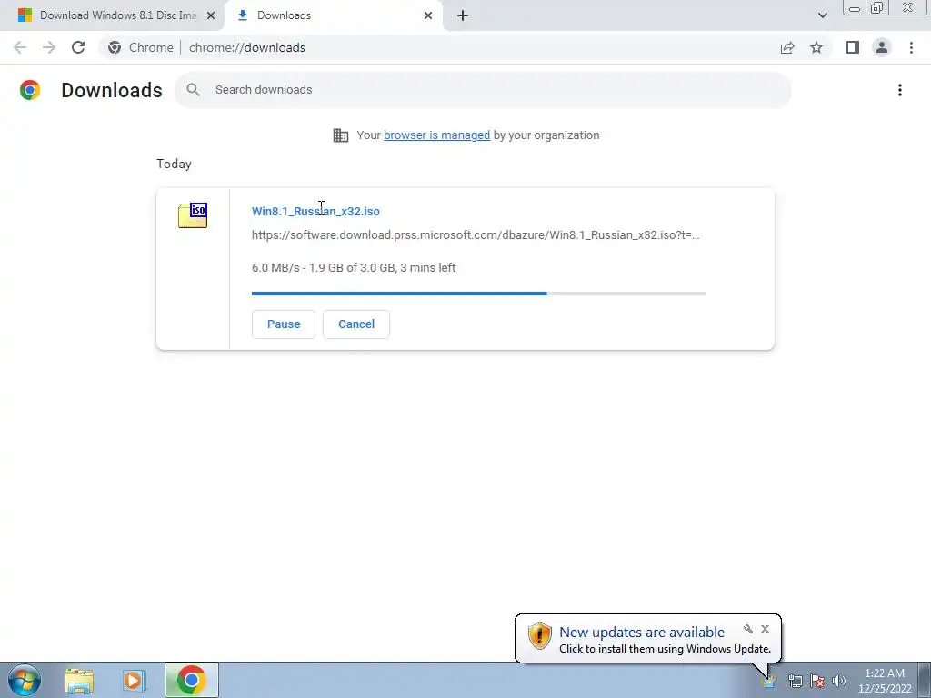
Task: Click the managed organization building icon
Action: click(341, 135)
